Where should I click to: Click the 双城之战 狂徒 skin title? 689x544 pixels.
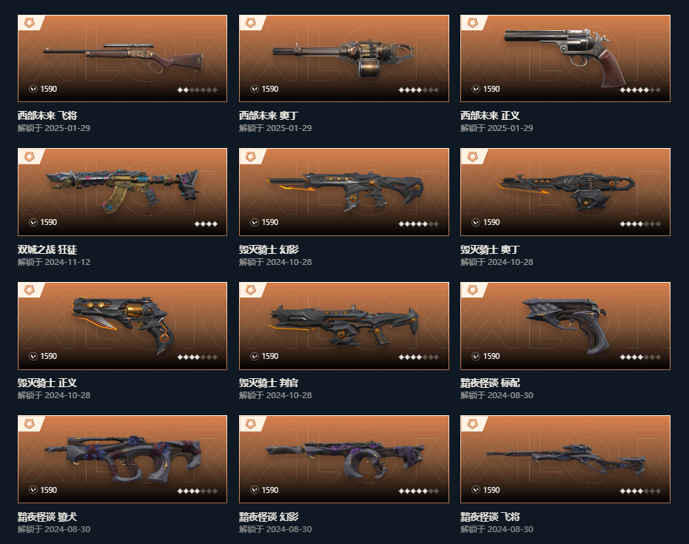(x=47, y=249)
